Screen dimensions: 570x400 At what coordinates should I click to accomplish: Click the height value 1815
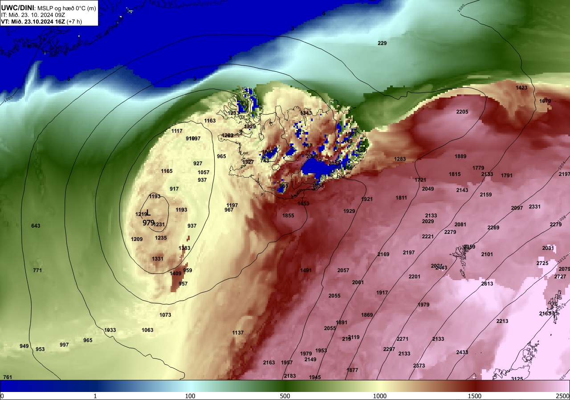pyautogui.click(x=455, y=174)
